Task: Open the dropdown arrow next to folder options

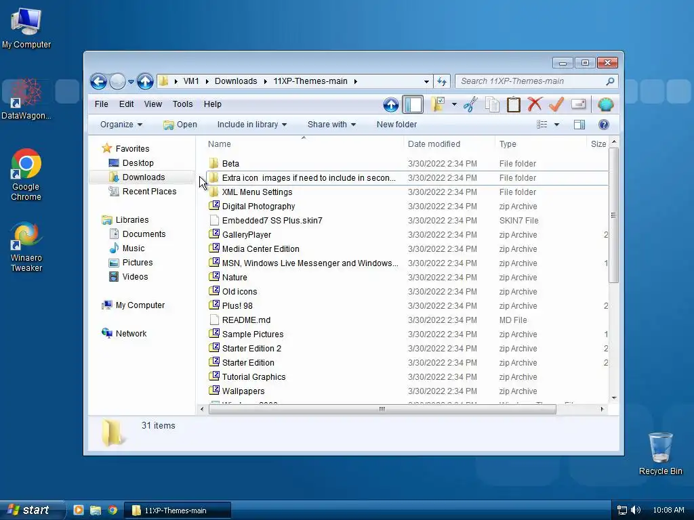Action: coord(454,104)
